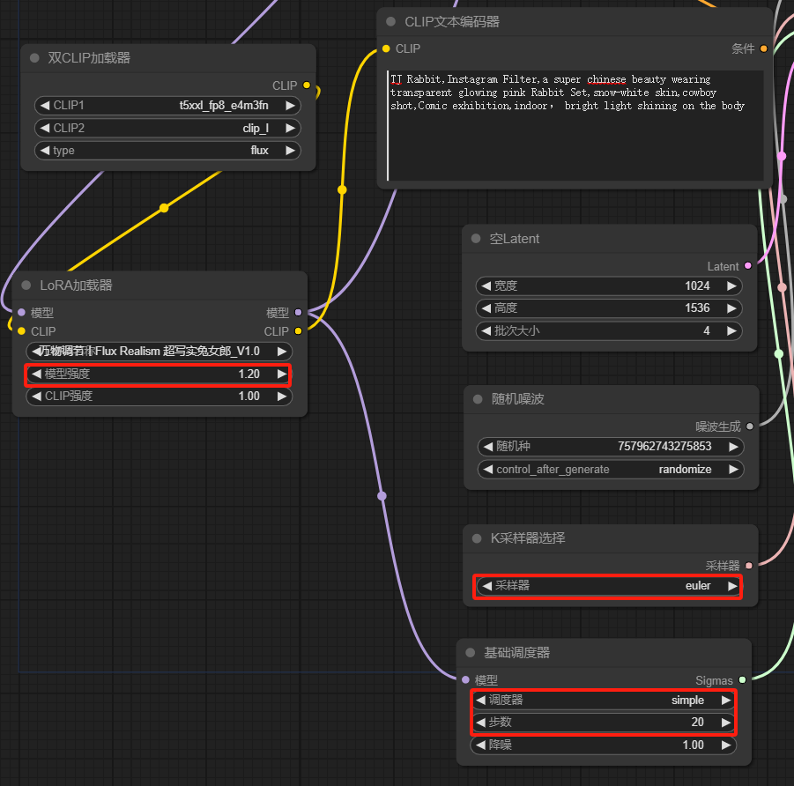Collapse the 随机噪波 node via its title dot

coord(478,399)
